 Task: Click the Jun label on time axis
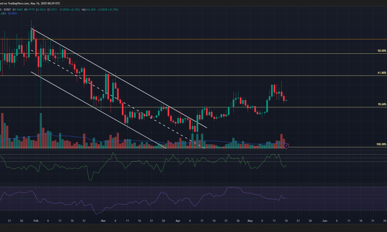tap(325, 221)
